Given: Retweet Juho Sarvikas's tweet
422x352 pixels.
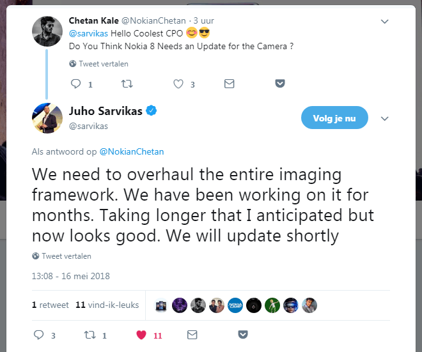Looking at the screenshot, I should click(x=90, y=335).
